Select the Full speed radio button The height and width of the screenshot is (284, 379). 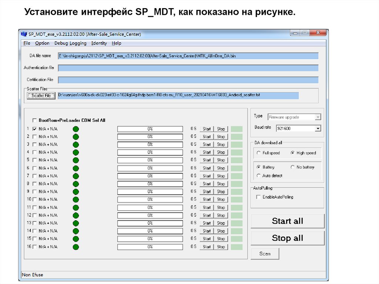point(258,153)
